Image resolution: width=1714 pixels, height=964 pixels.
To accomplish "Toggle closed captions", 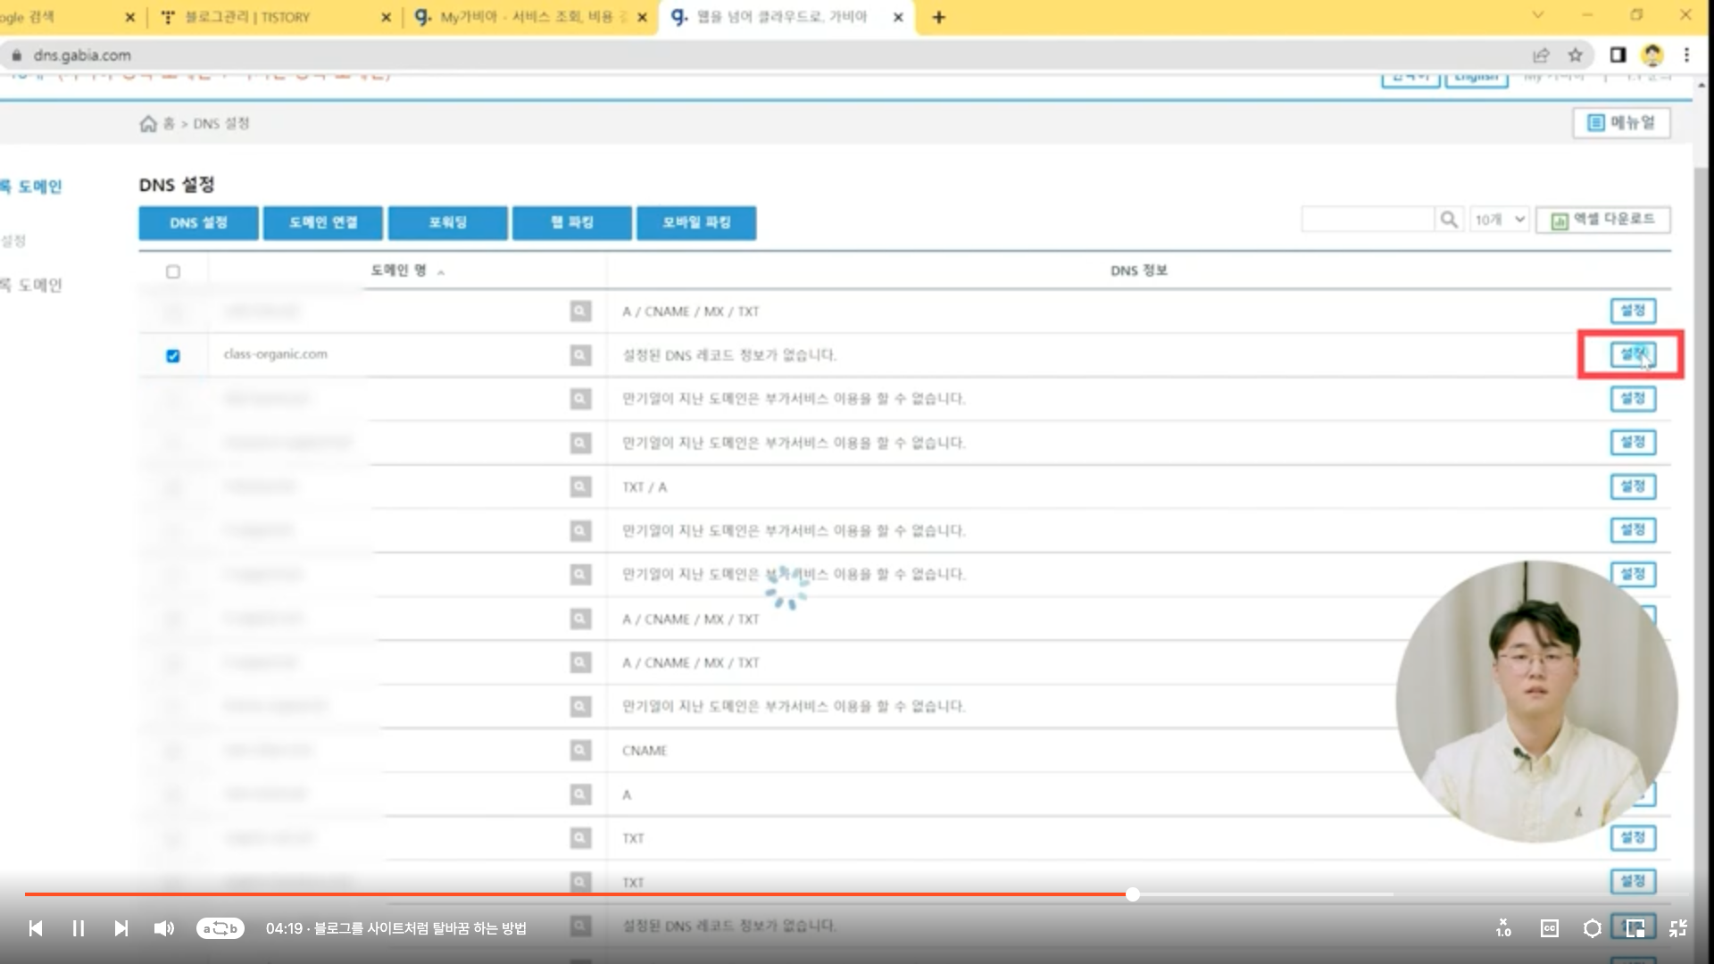I will pyautogui.click(x=1549, y=928).
